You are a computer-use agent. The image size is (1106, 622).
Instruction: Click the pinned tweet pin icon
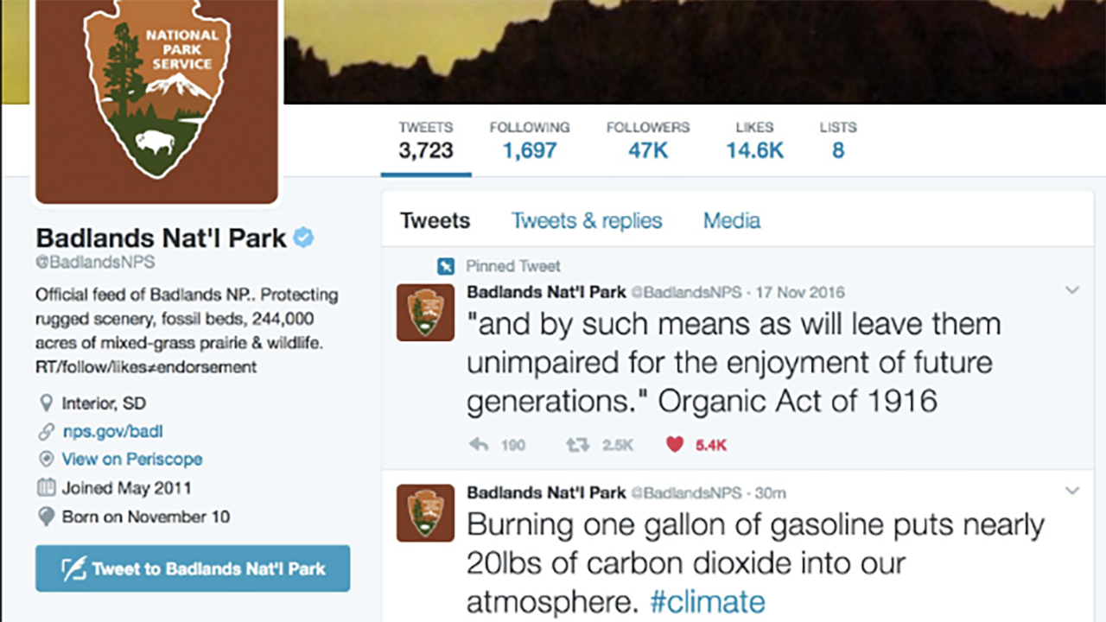point(446,266)
